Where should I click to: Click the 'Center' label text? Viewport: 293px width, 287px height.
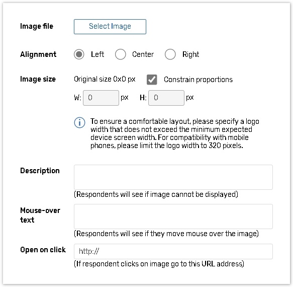click(143, 54)
